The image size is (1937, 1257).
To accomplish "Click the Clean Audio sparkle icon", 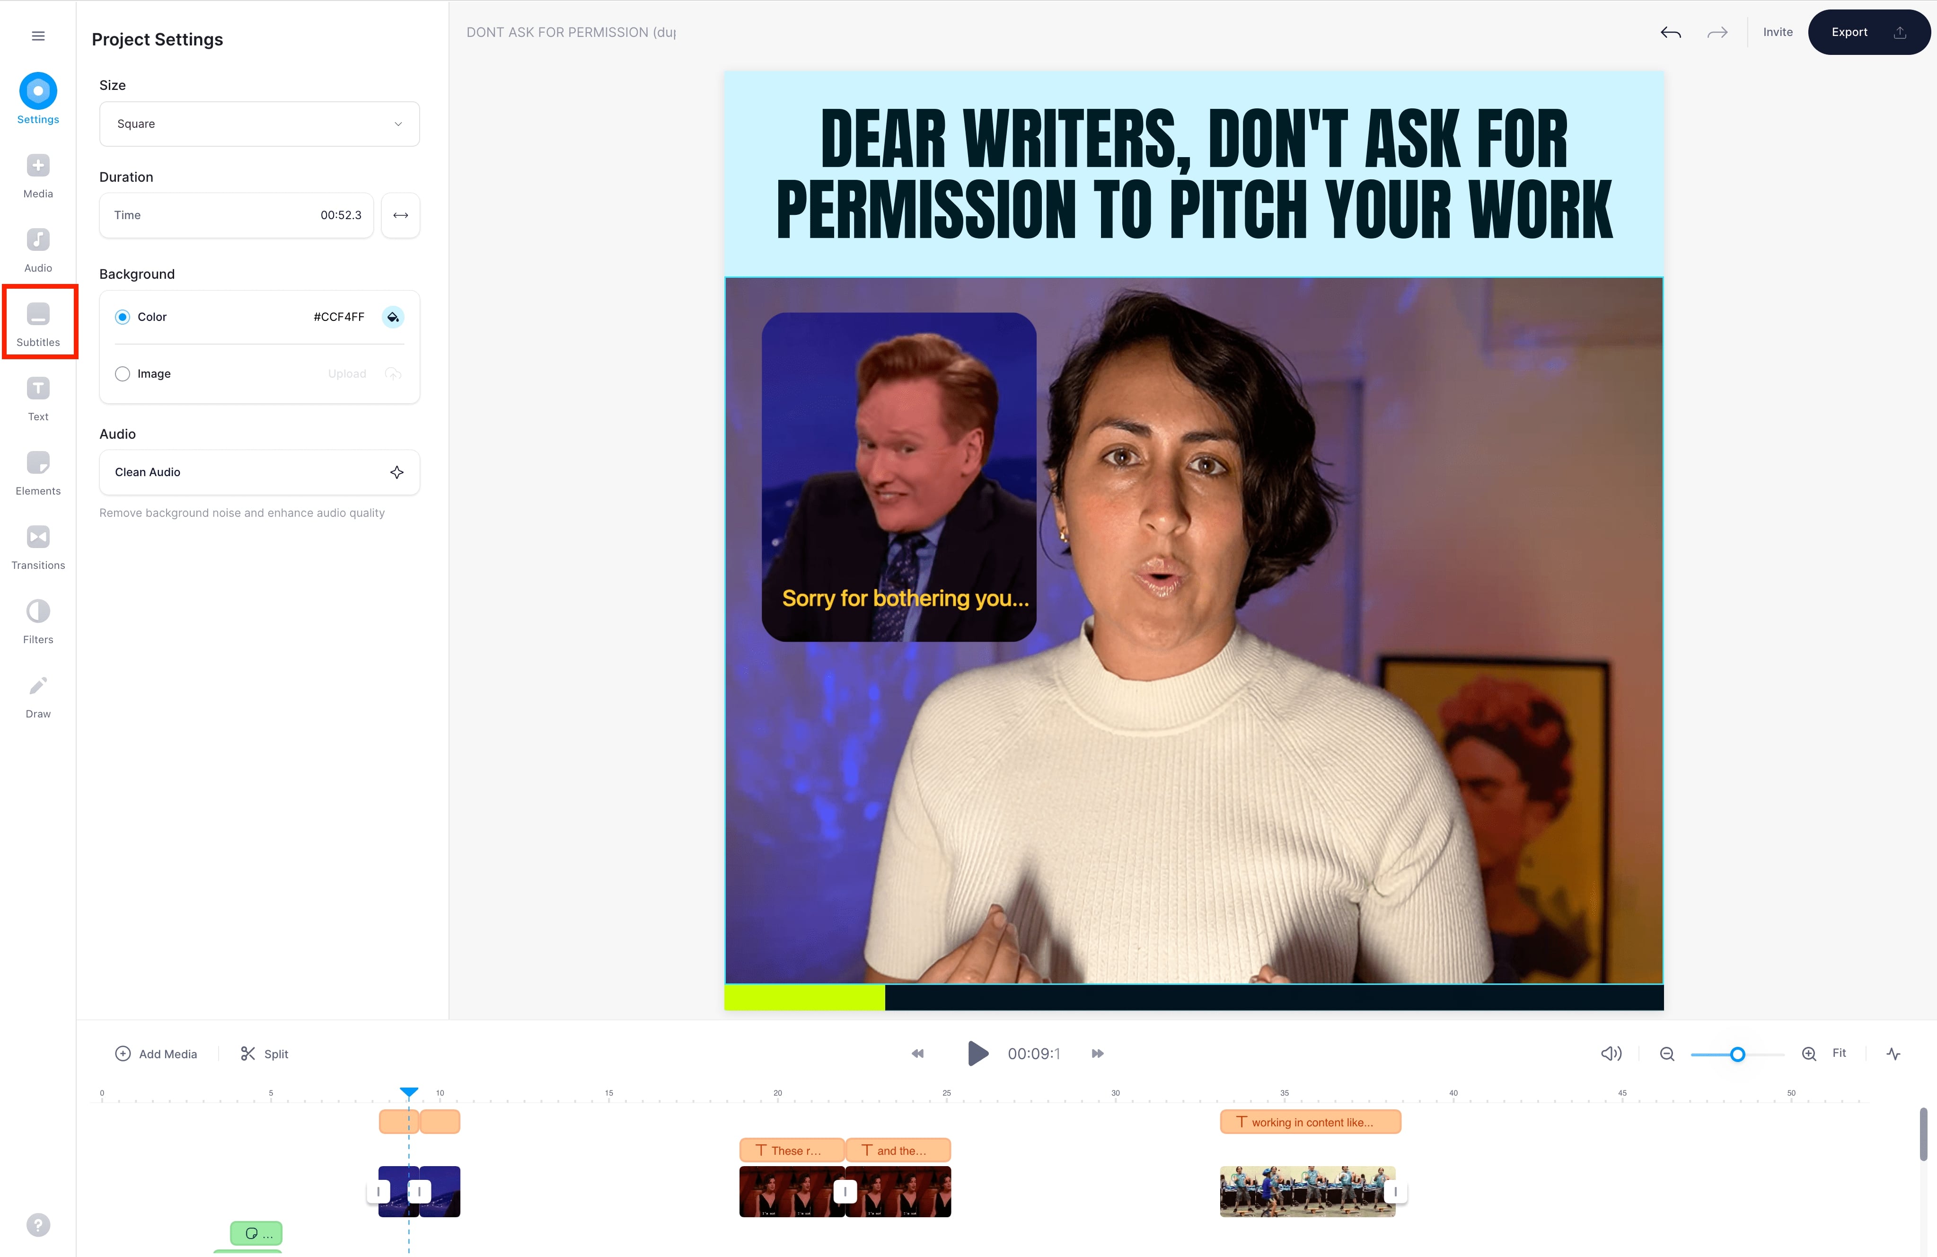I will tap(396, 472).
